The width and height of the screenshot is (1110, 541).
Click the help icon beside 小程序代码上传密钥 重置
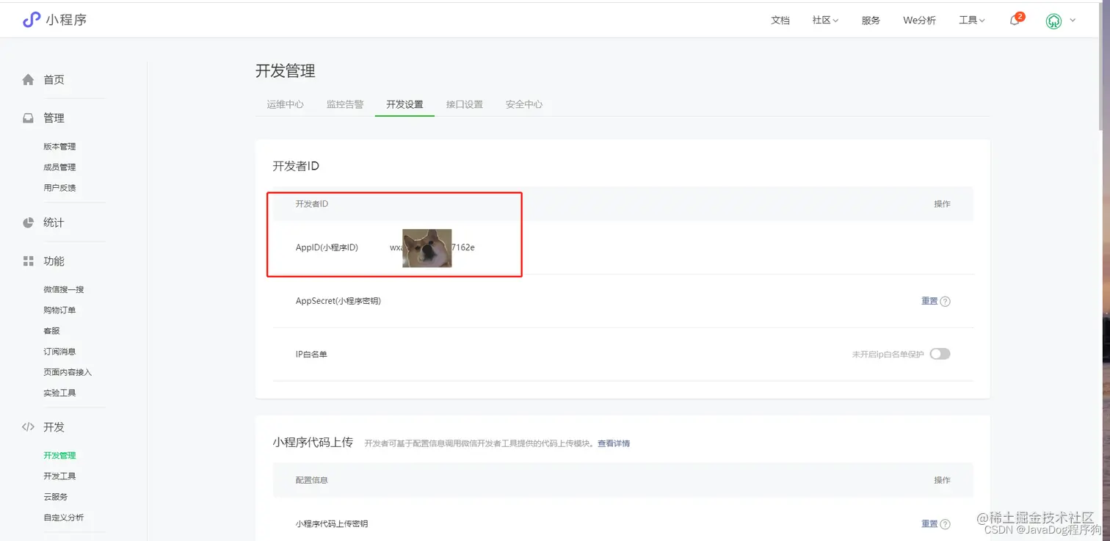click(x=946, y=523)
